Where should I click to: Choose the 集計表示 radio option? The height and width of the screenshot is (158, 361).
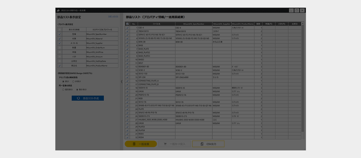tap(77, 90)
